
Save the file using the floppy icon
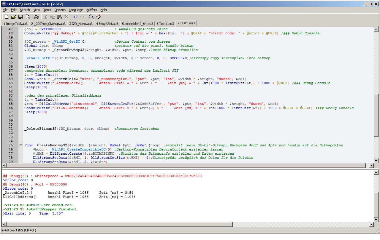(20, 17)
